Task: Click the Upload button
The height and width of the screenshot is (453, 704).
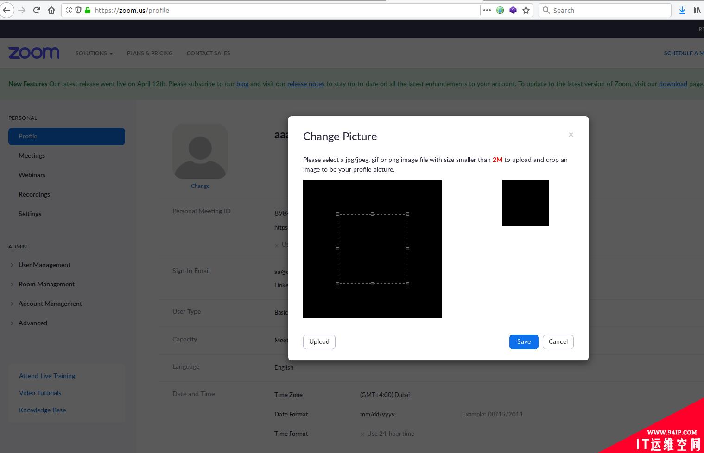Action: pyautogui.click(x=319, y=342)
